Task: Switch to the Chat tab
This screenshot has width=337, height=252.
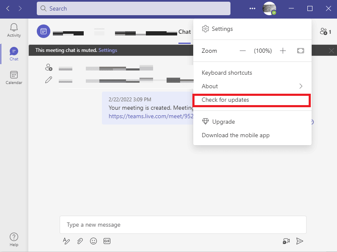Action: [x=184, y=32]
